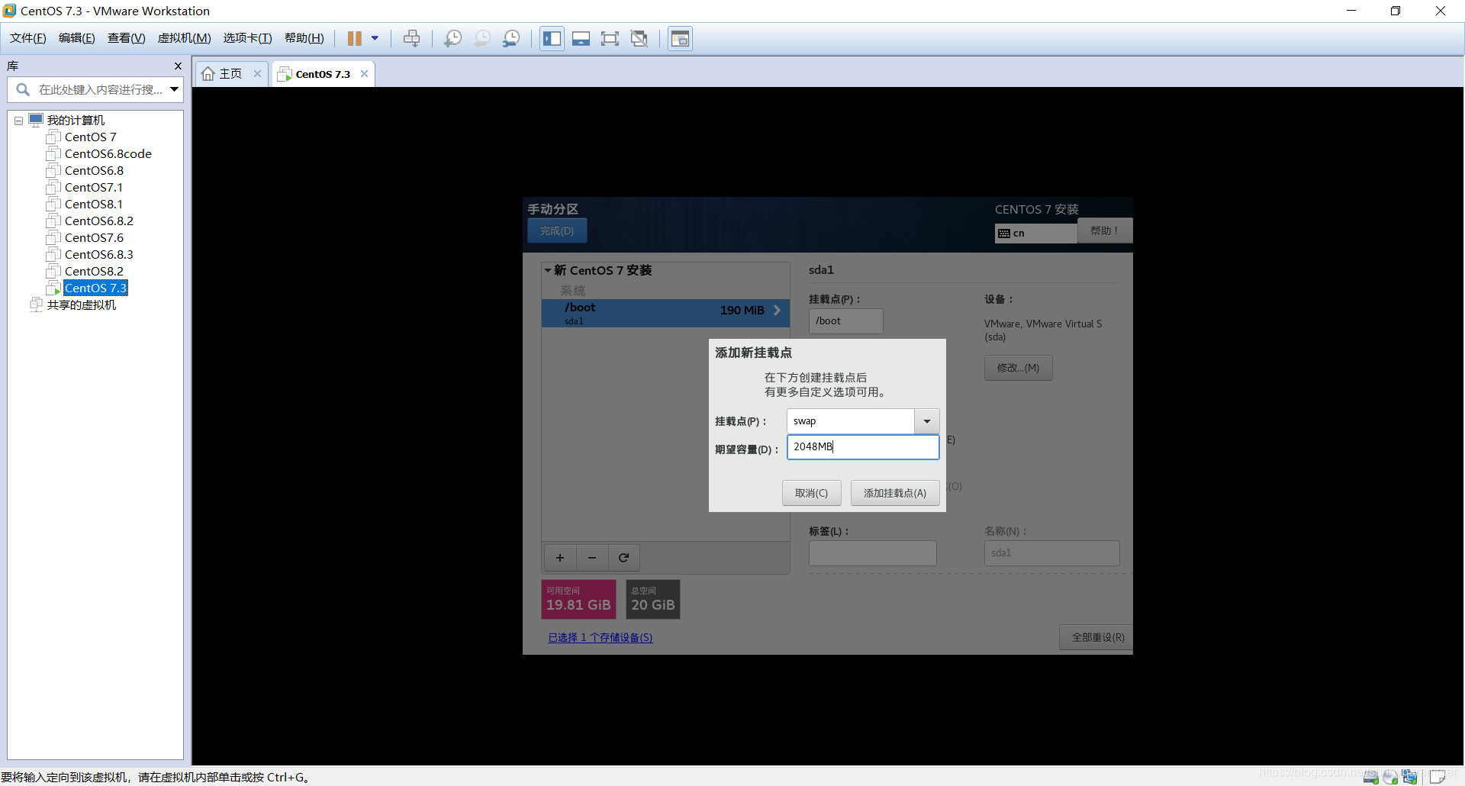This screenshot has width=1465, height=786.
Task: Click the 修改...(M) device button
Action: [x=1018, y=368]
